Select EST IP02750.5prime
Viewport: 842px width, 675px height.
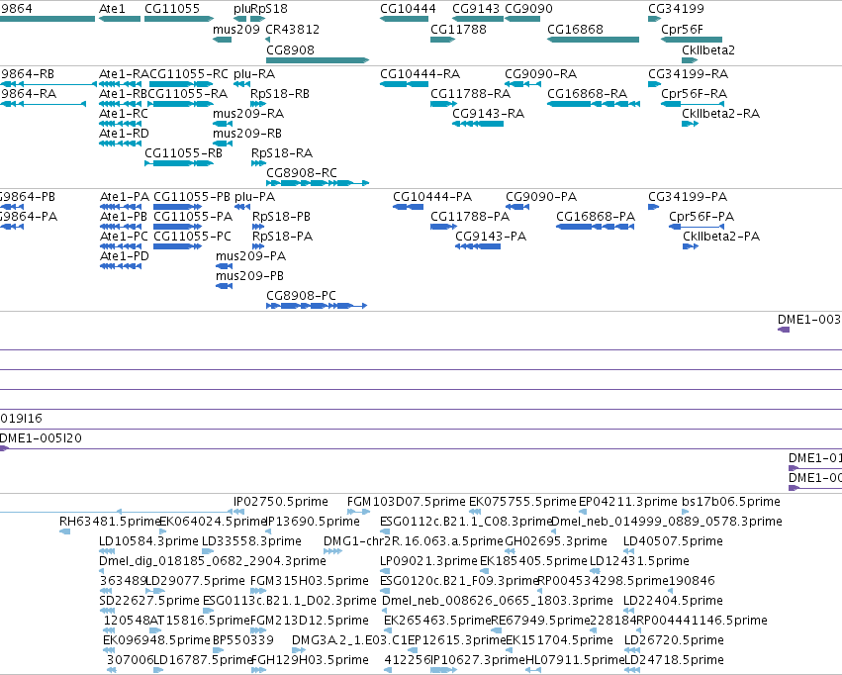click(280, 502)
